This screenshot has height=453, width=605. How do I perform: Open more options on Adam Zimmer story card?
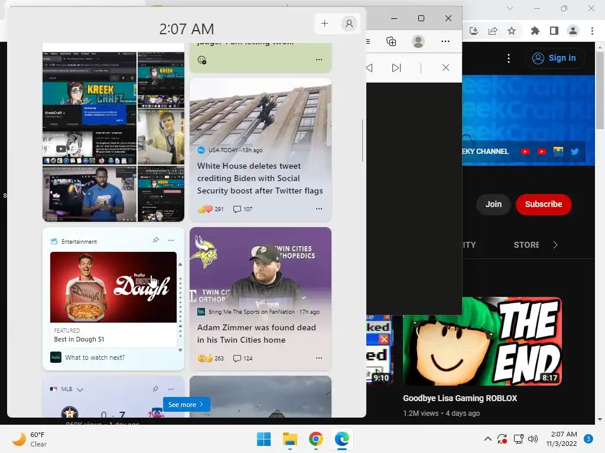click(319, 358)
